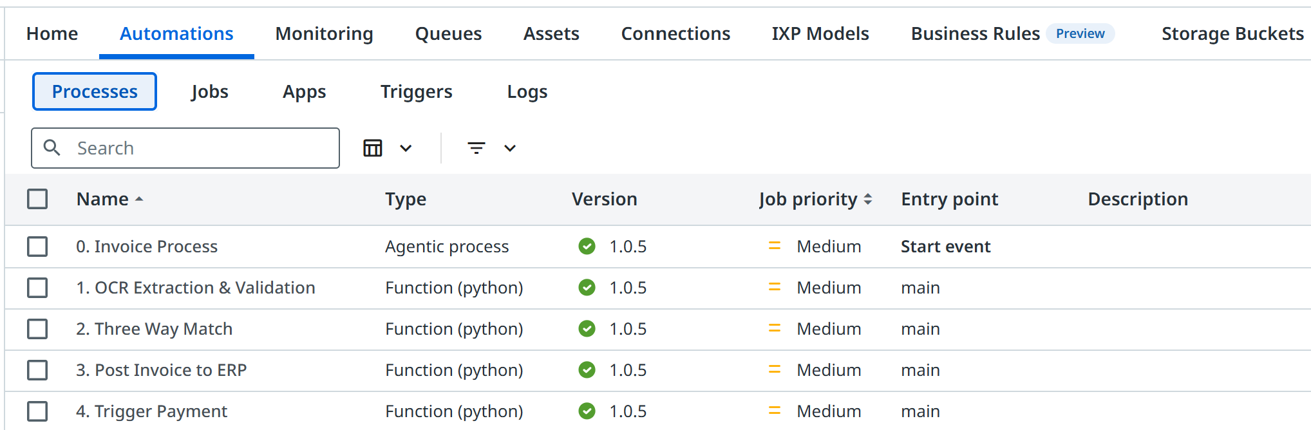Switch to the Apps sub-tab
1311x430 pixels.
coord(305,91)
